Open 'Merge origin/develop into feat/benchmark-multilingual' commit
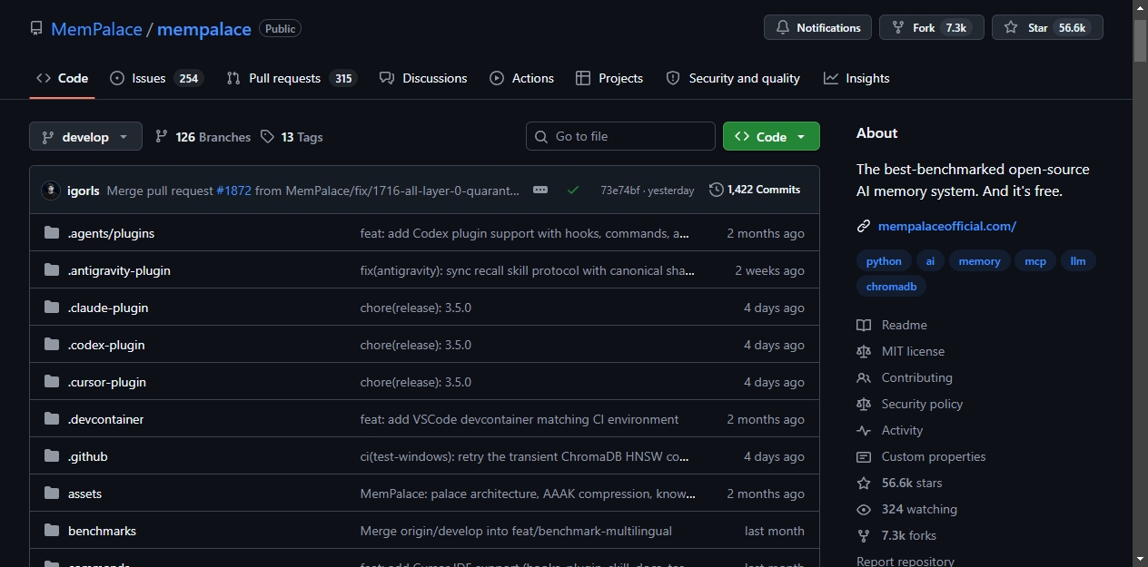The width and height of the screenshot is (1148, 567). (x=516, y=531)
